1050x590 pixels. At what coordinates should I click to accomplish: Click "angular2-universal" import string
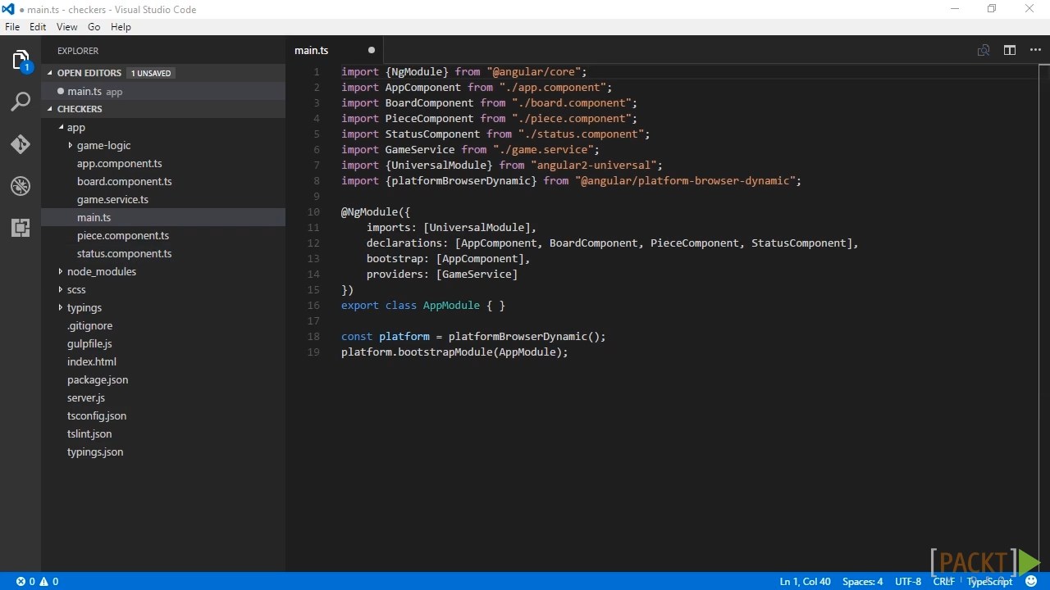pos(593,165)
